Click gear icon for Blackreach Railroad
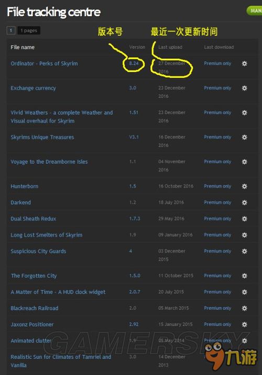 pyautogui.click(x=244, y=308)
